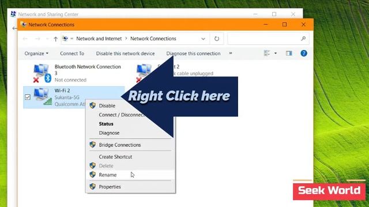Screen dimensions: 369x207
Task: Select the Ethernet 2 adapter icon
Action: click(144, 73)
